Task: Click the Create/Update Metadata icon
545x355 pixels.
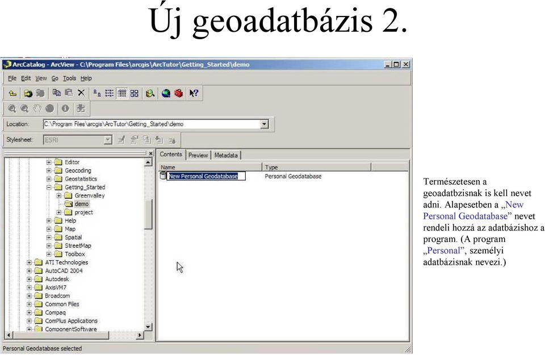Action: click(146, 140)
